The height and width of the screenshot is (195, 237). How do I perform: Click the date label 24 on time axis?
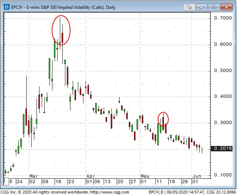click(20, 182)
